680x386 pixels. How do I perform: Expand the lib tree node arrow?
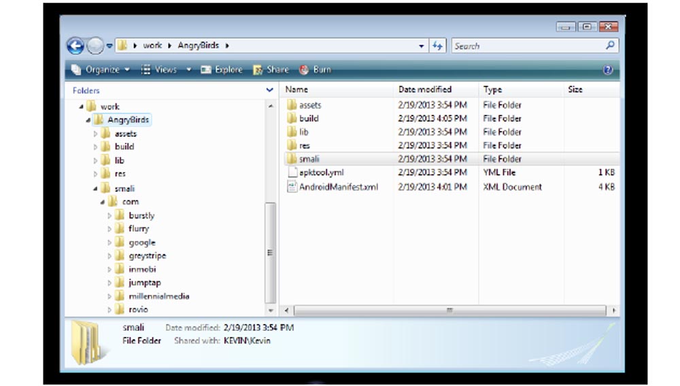[x=95, y=161]
